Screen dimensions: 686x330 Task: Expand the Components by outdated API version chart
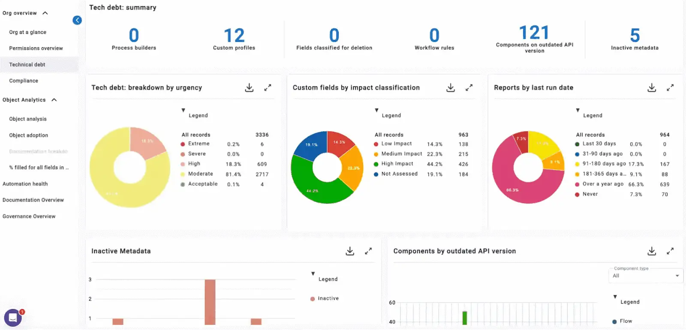point(670,252)
